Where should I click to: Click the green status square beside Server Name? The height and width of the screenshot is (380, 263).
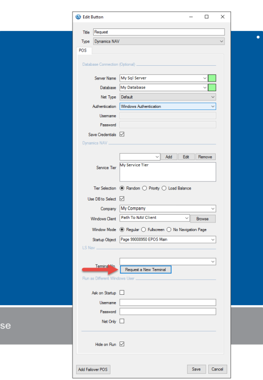212,78
